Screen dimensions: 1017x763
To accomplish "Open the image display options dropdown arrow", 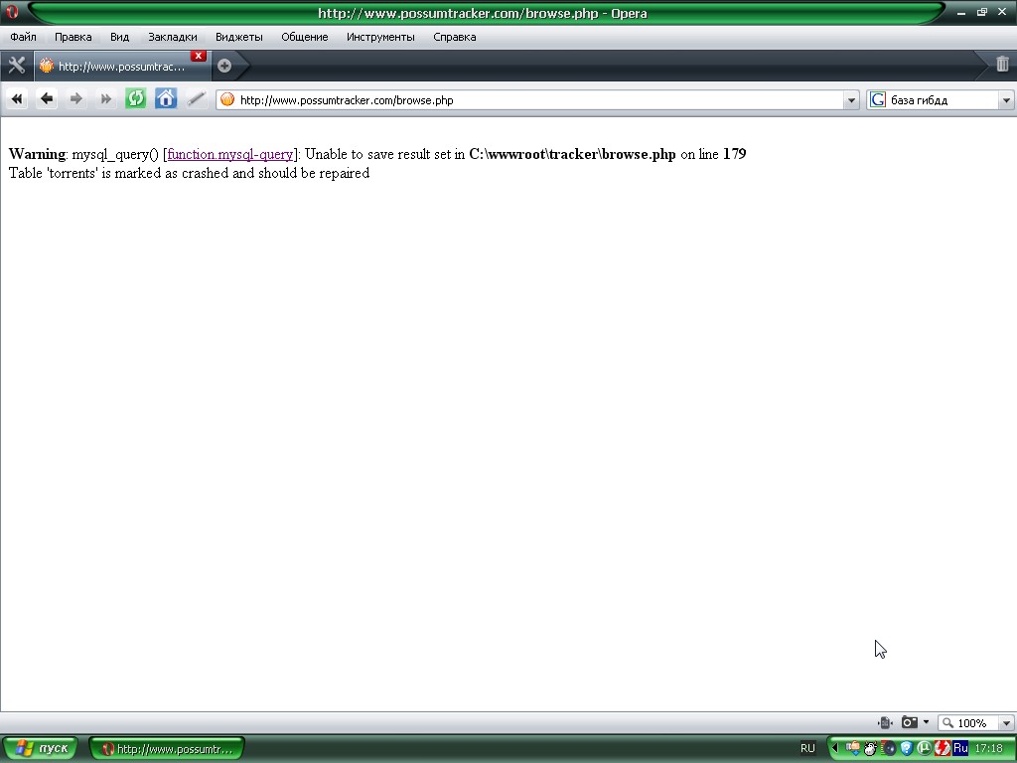I will 927,722.
